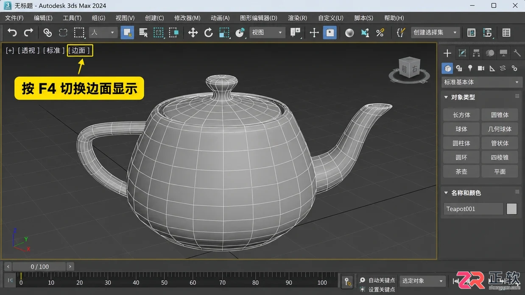Click the Teapot001 object color swatch
Image resolution: width=525 pixels, height=295 pixels.
coord(512,209)
